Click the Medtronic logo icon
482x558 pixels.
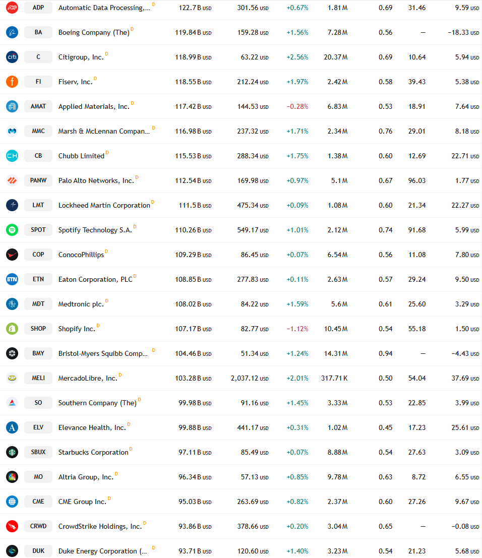pyautogui.click(x=12, y=304)
